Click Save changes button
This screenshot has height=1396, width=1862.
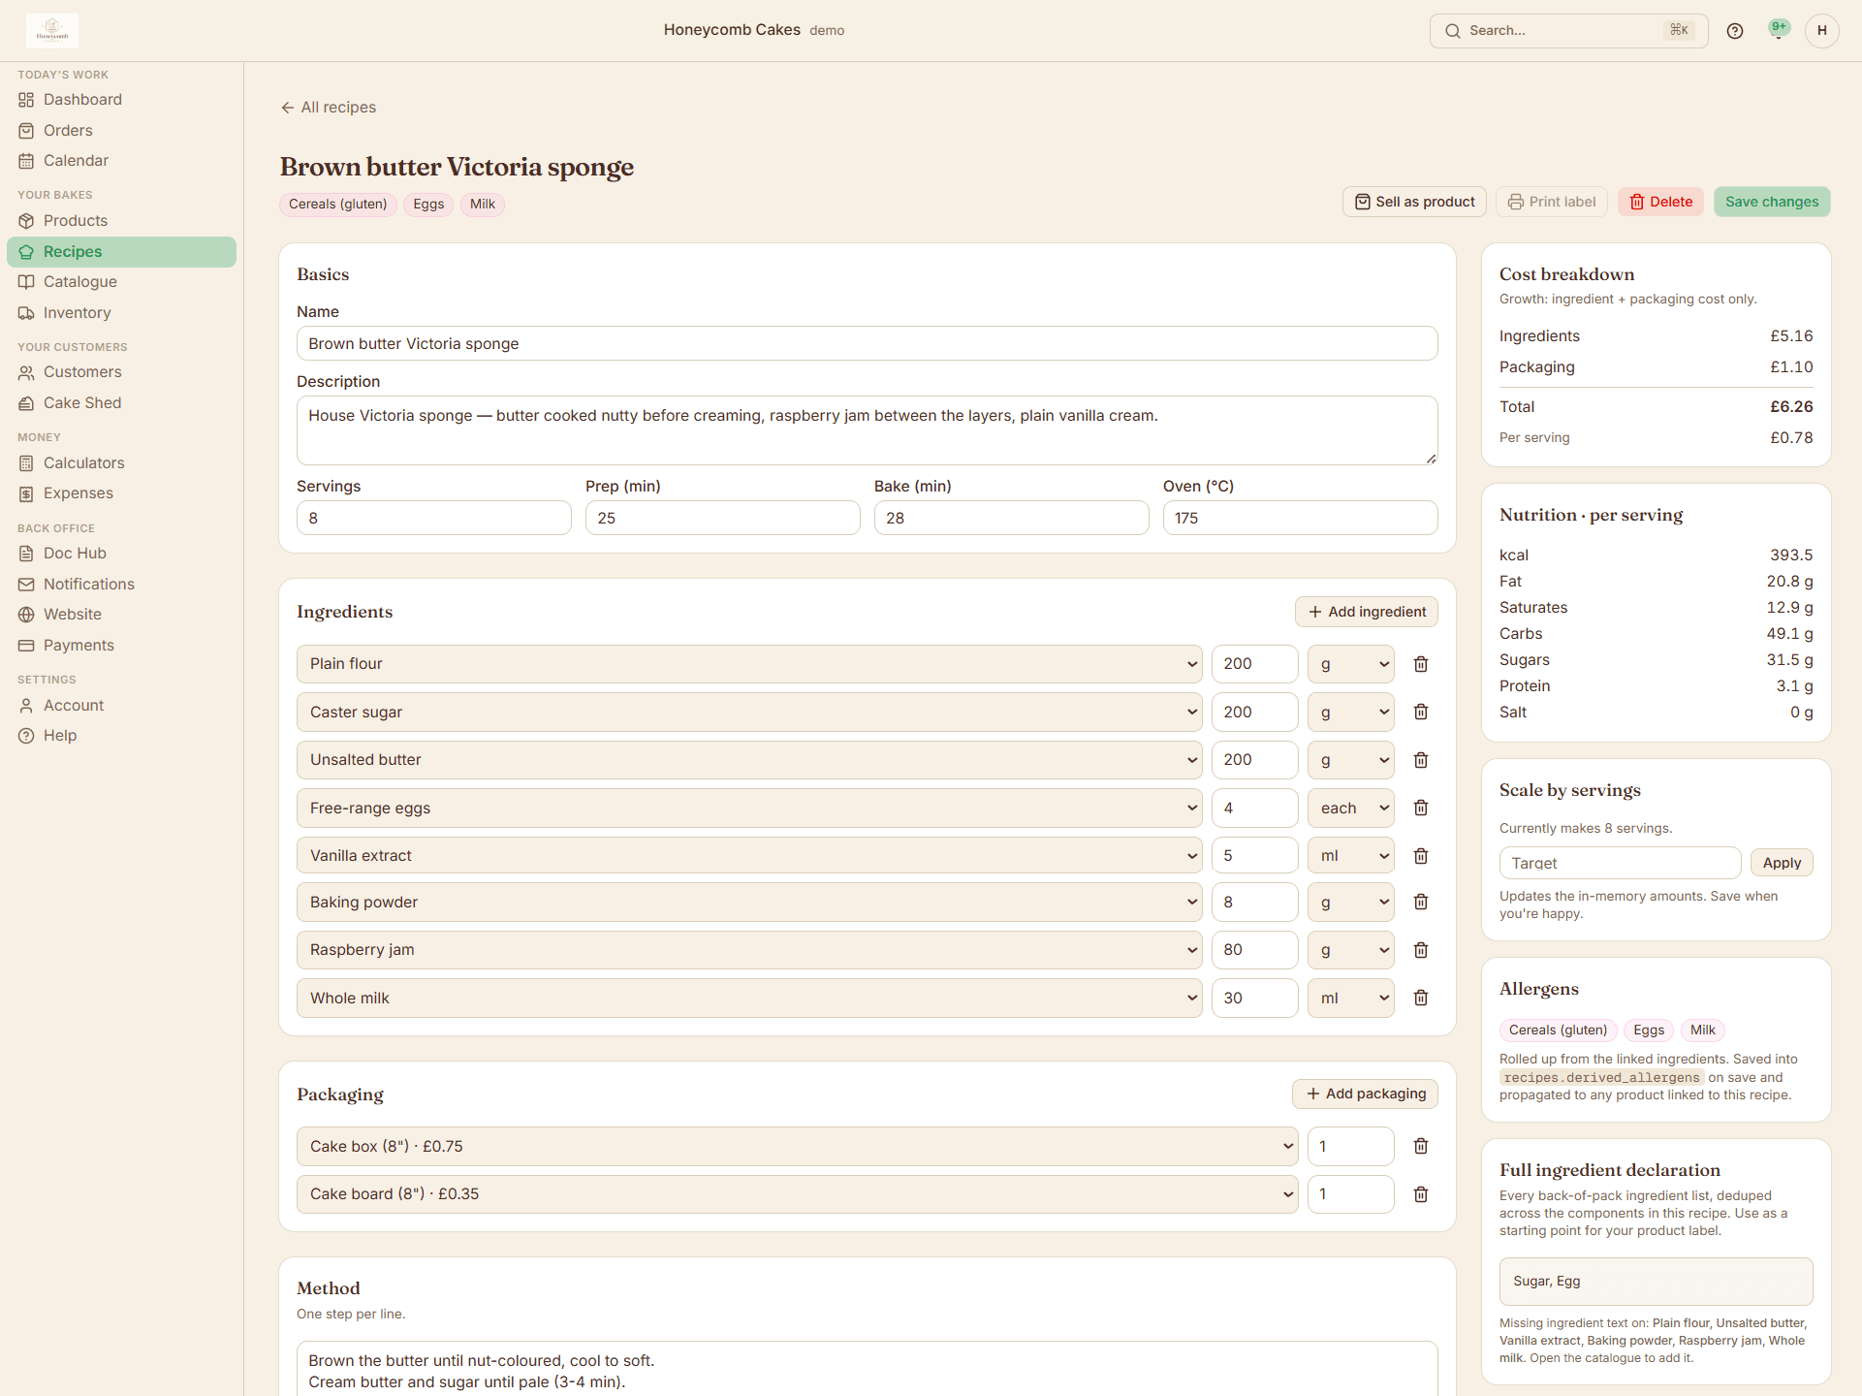[1772, 202]
